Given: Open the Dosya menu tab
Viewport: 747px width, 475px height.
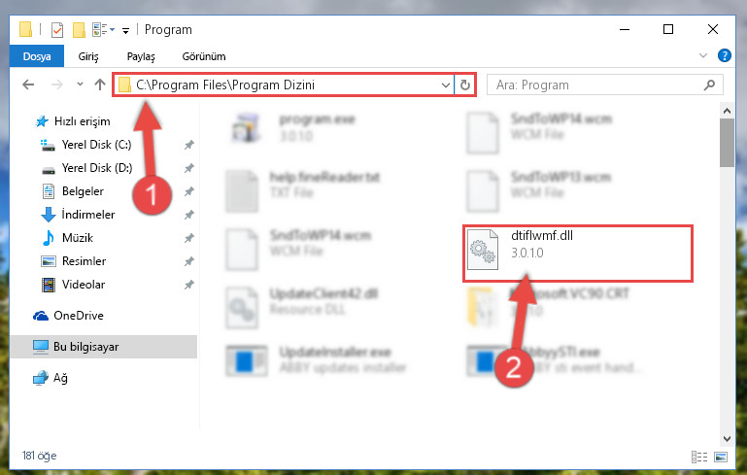Looking at the screenshot, I should click(x=37, y=56).
